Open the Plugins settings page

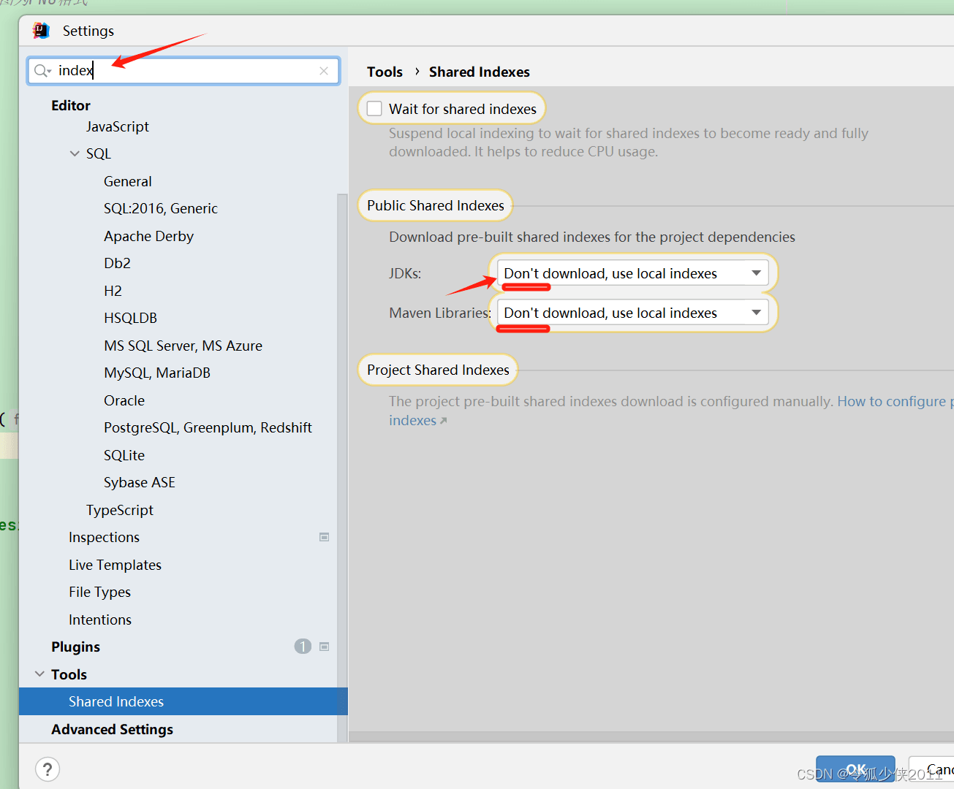pyautogui.click(x=75, y=647)
